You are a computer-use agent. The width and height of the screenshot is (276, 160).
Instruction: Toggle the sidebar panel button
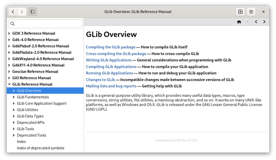33,12
